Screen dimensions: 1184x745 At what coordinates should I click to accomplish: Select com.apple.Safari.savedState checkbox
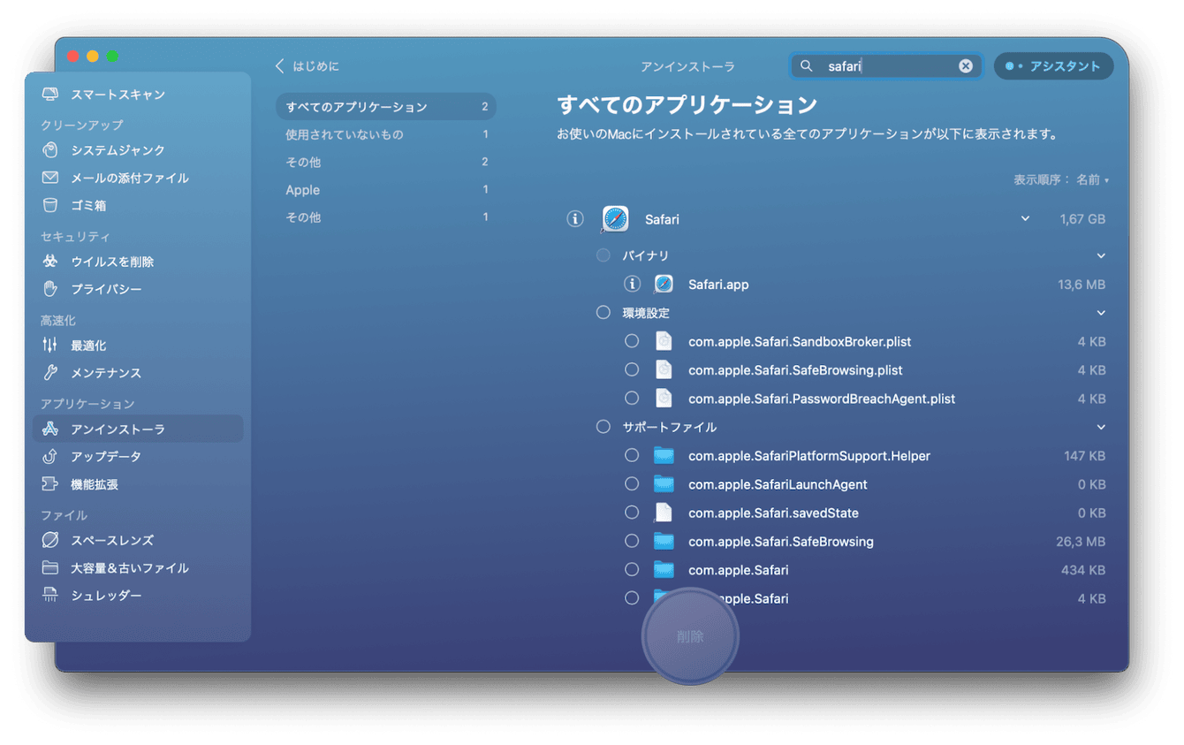tap(632, 513)
